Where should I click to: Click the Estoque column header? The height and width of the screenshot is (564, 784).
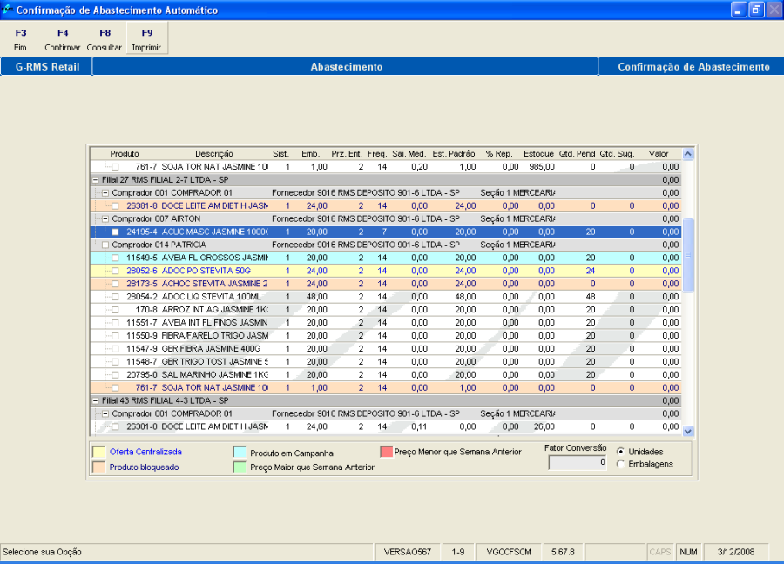tap(538, 153)
